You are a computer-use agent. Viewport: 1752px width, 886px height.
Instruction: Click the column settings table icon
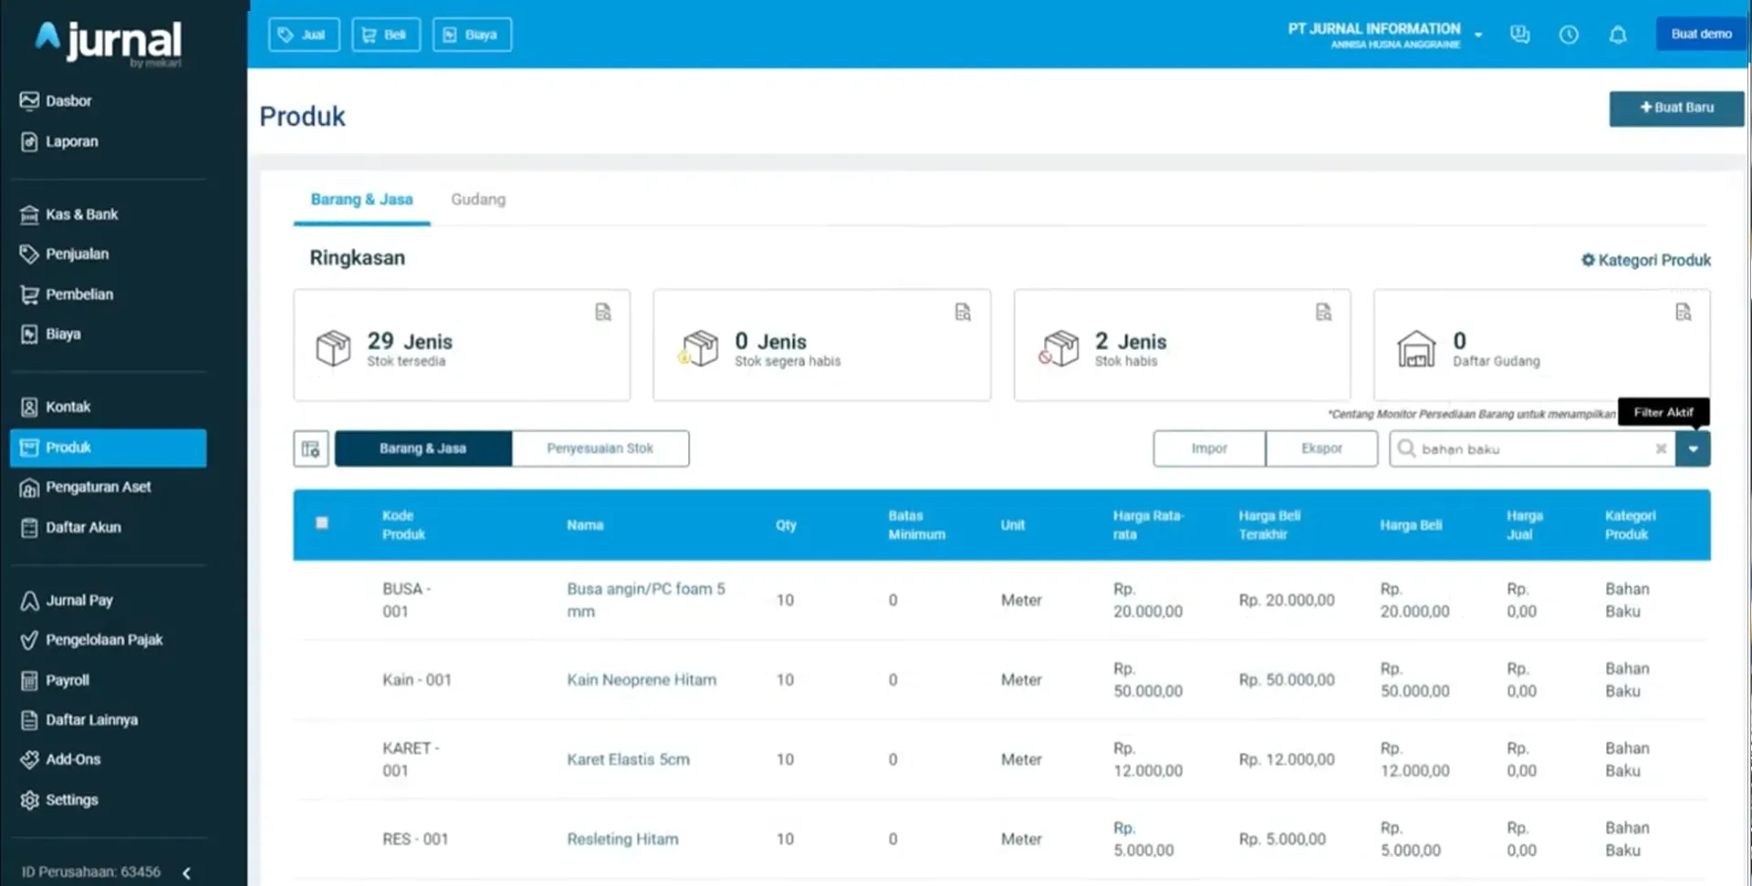coord(310,448)
